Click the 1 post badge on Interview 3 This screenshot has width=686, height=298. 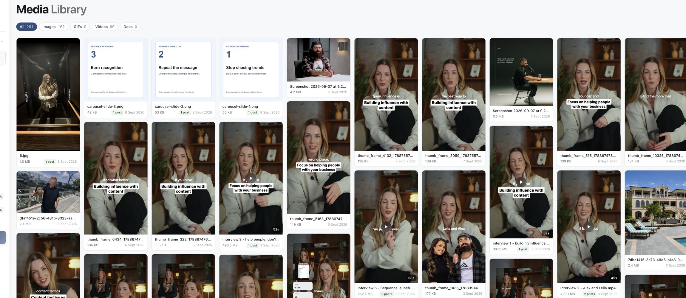[253, 246]
